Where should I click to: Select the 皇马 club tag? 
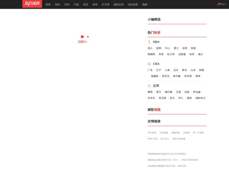172,98
